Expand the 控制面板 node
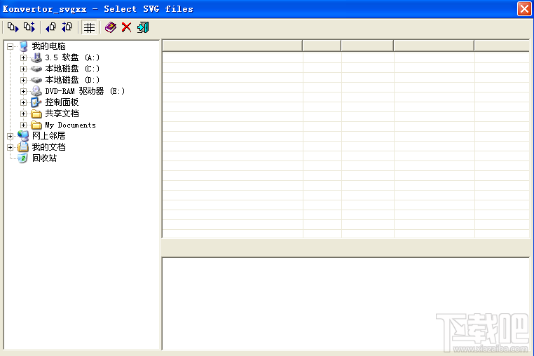Image resolution: width=534 pixels, height=356 pixels. coord(23,102)
